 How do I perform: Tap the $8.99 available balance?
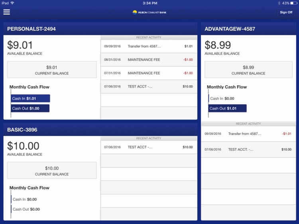(x=218, y=45)
